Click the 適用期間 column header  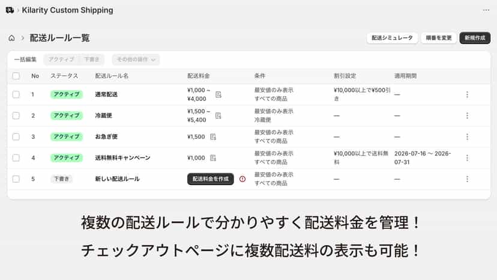pyautogui.click(x=405, y=76)
